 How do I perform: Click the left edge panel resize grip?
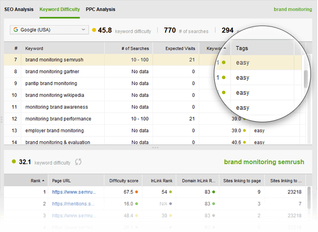click(2, 119)
